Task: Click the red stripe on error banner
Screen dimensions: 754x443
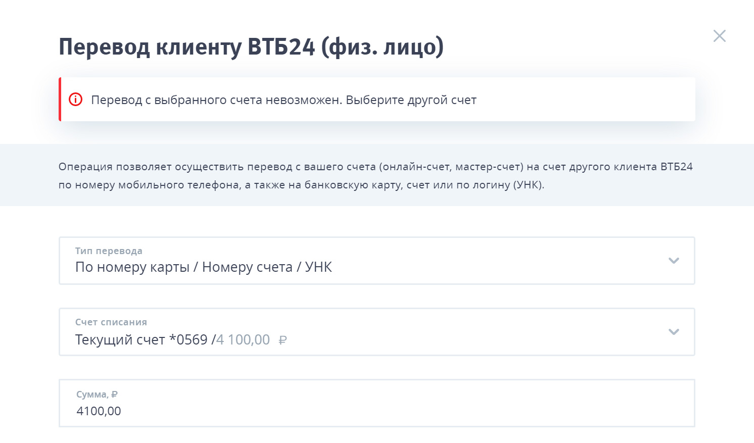Action: pyautogui.click(x=60, y=99)
